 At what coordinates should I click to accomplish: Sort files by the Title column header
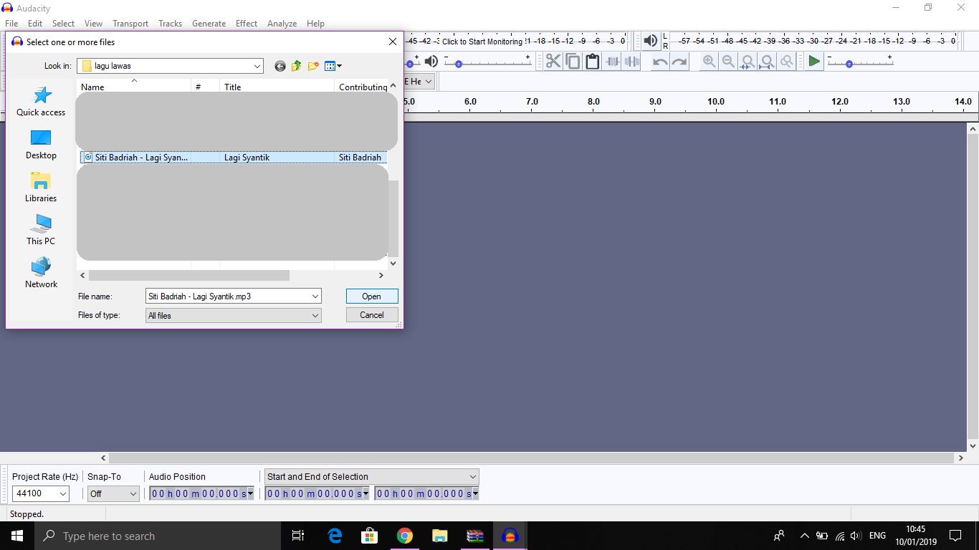point(277,87)
